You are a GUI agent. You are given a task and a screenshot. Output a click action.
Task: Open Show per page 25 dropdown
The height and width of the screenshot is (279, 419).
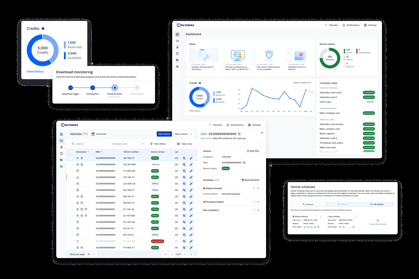pyautogui.click(x=92, y=254)
